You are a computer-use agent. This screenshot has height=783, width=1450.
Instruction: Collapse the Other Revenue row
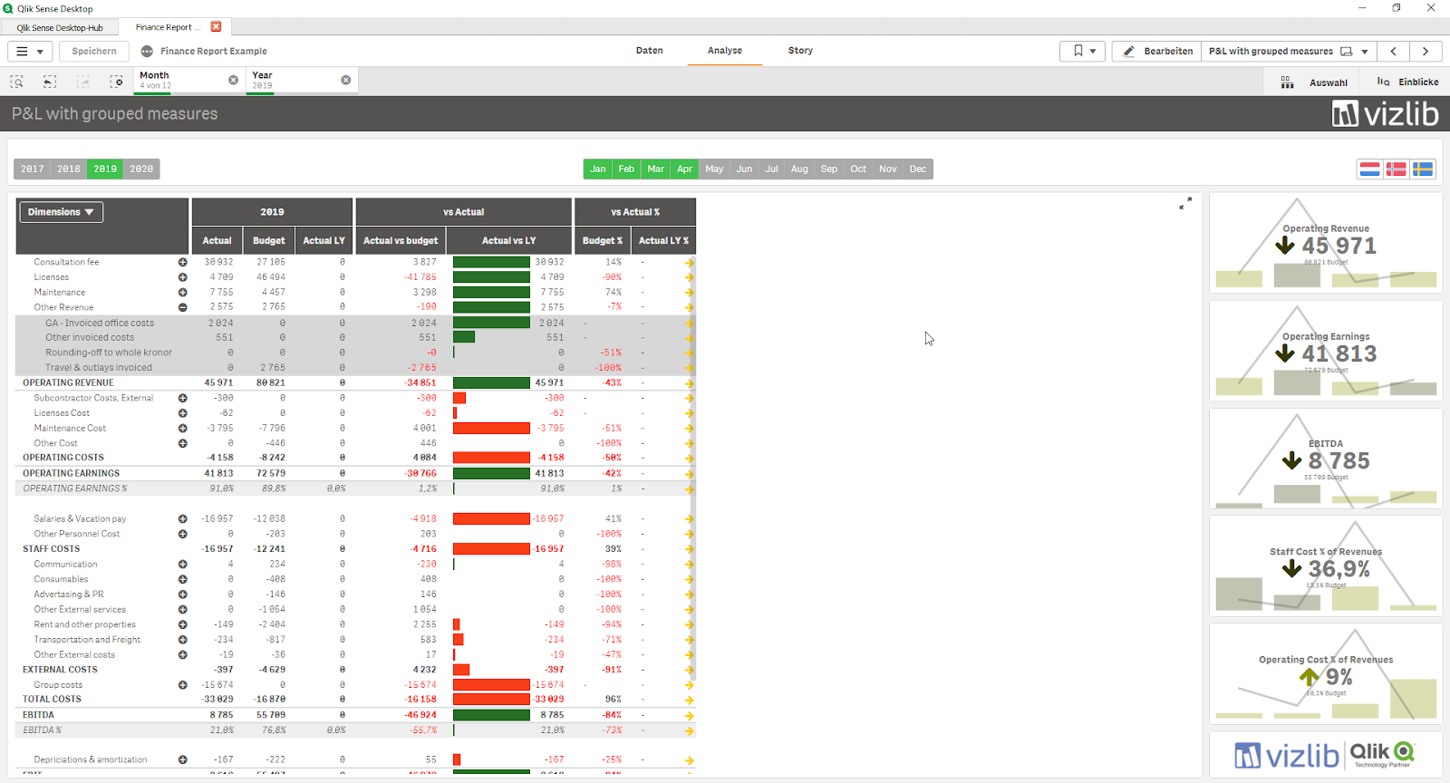click(182, 307)
